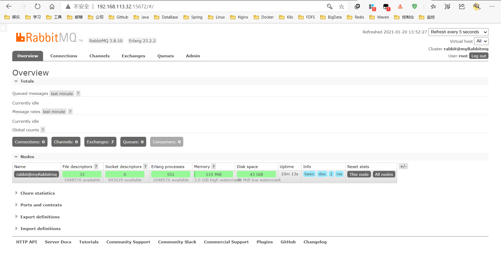Click the Memory 115 MiB usage bar
501x253 pixels.
[x=214, y=174]
